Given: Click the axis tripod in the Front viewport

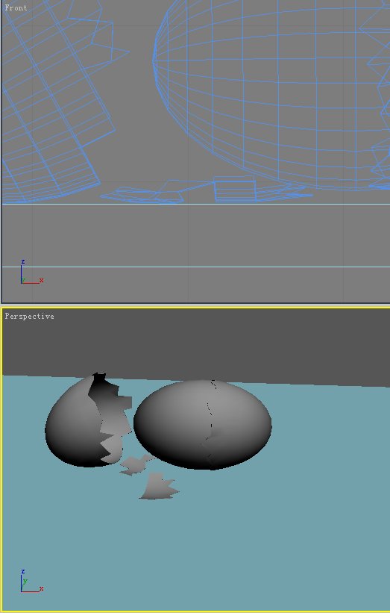Looking at the screenshot, I should pyautogui.click(x=31, y=272).
